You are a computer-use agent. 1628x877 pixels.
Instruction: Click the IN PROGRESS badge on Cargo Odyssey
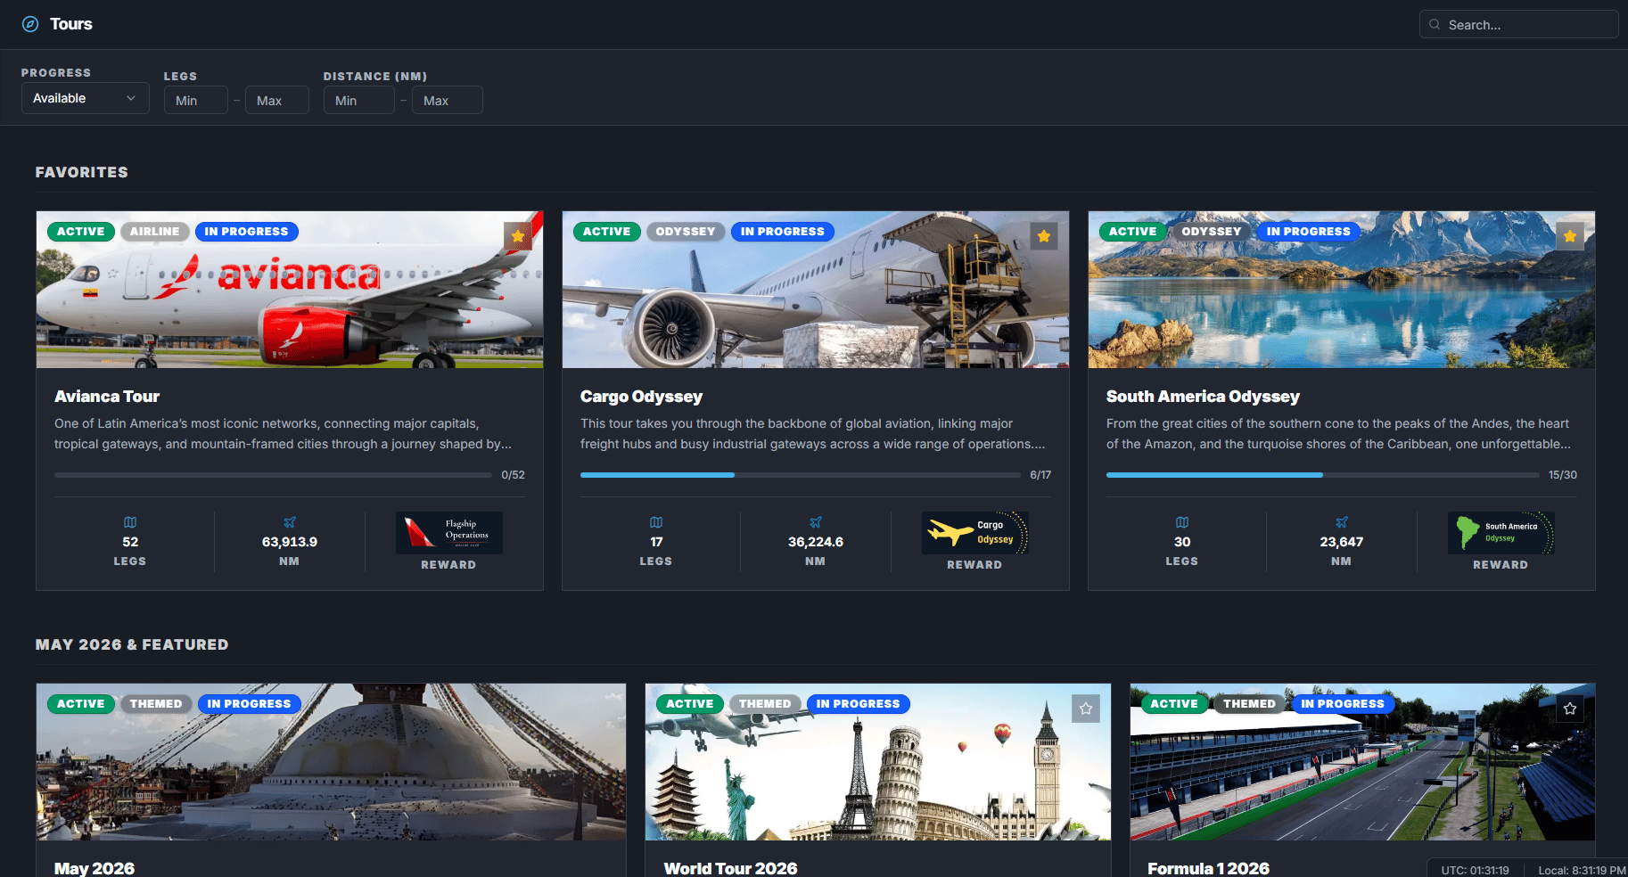click(x=783, y=232)
